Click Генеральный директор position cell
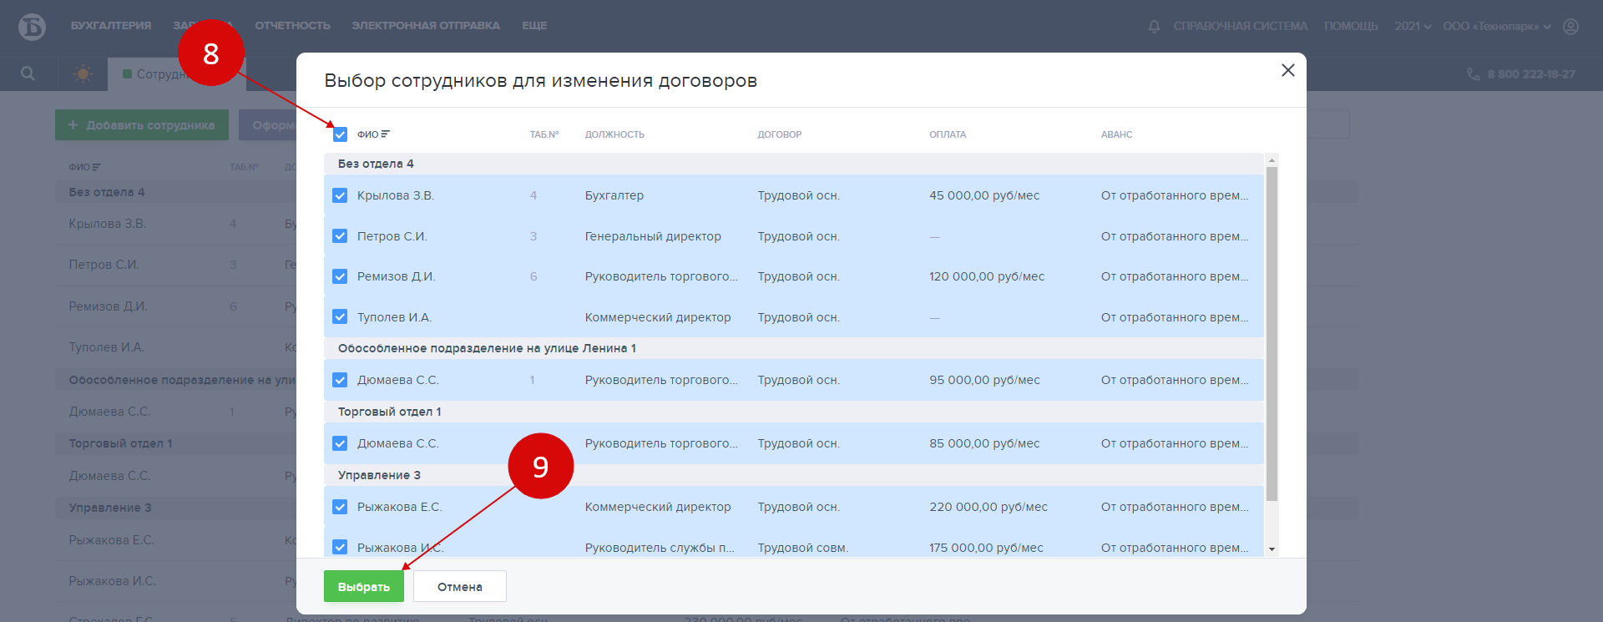1603x622 pixels. [653, 236]
